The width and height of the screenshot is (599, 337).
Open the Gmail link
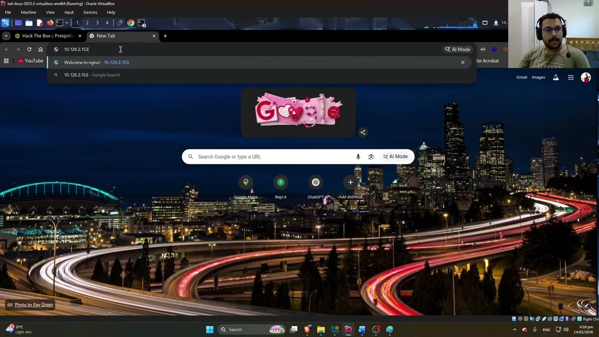[522, 77]
